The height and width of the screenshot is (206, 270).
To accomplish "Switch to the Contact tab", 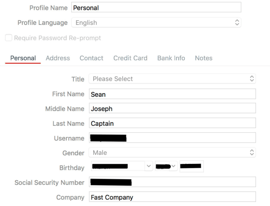I will (x=92, y=58).
